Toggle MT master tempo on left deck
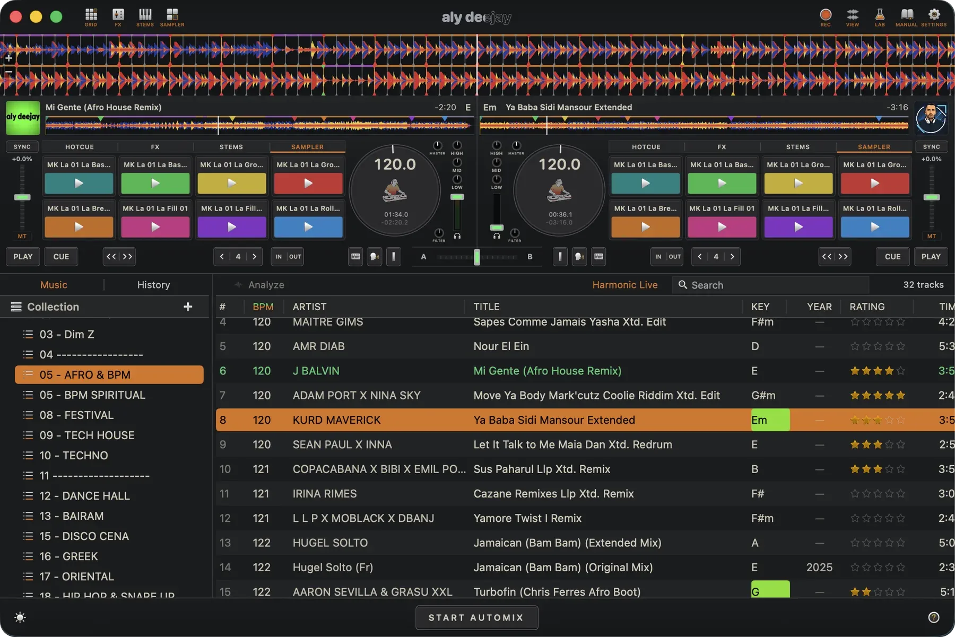This screenshot has height=637, width=955. click(x=22, y=236)
